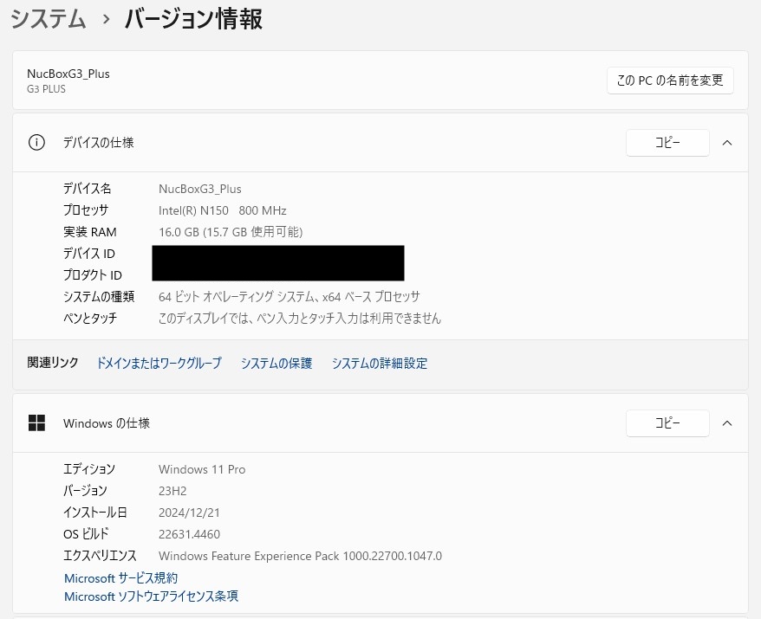This screenshot has width=761, height=619.
Task: Copy the device specifications with コピー
Action: 667,142
